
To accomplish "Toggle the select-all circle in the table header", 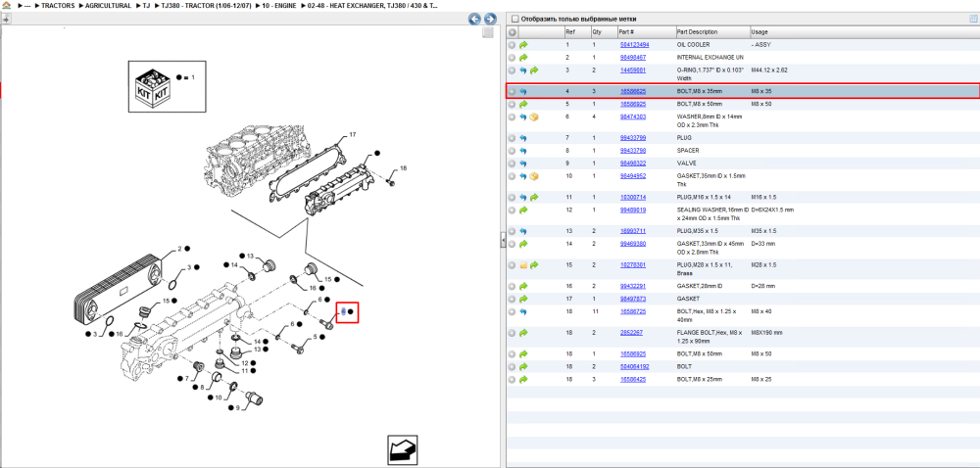I will pyautogui.click(x=513, y=32).
